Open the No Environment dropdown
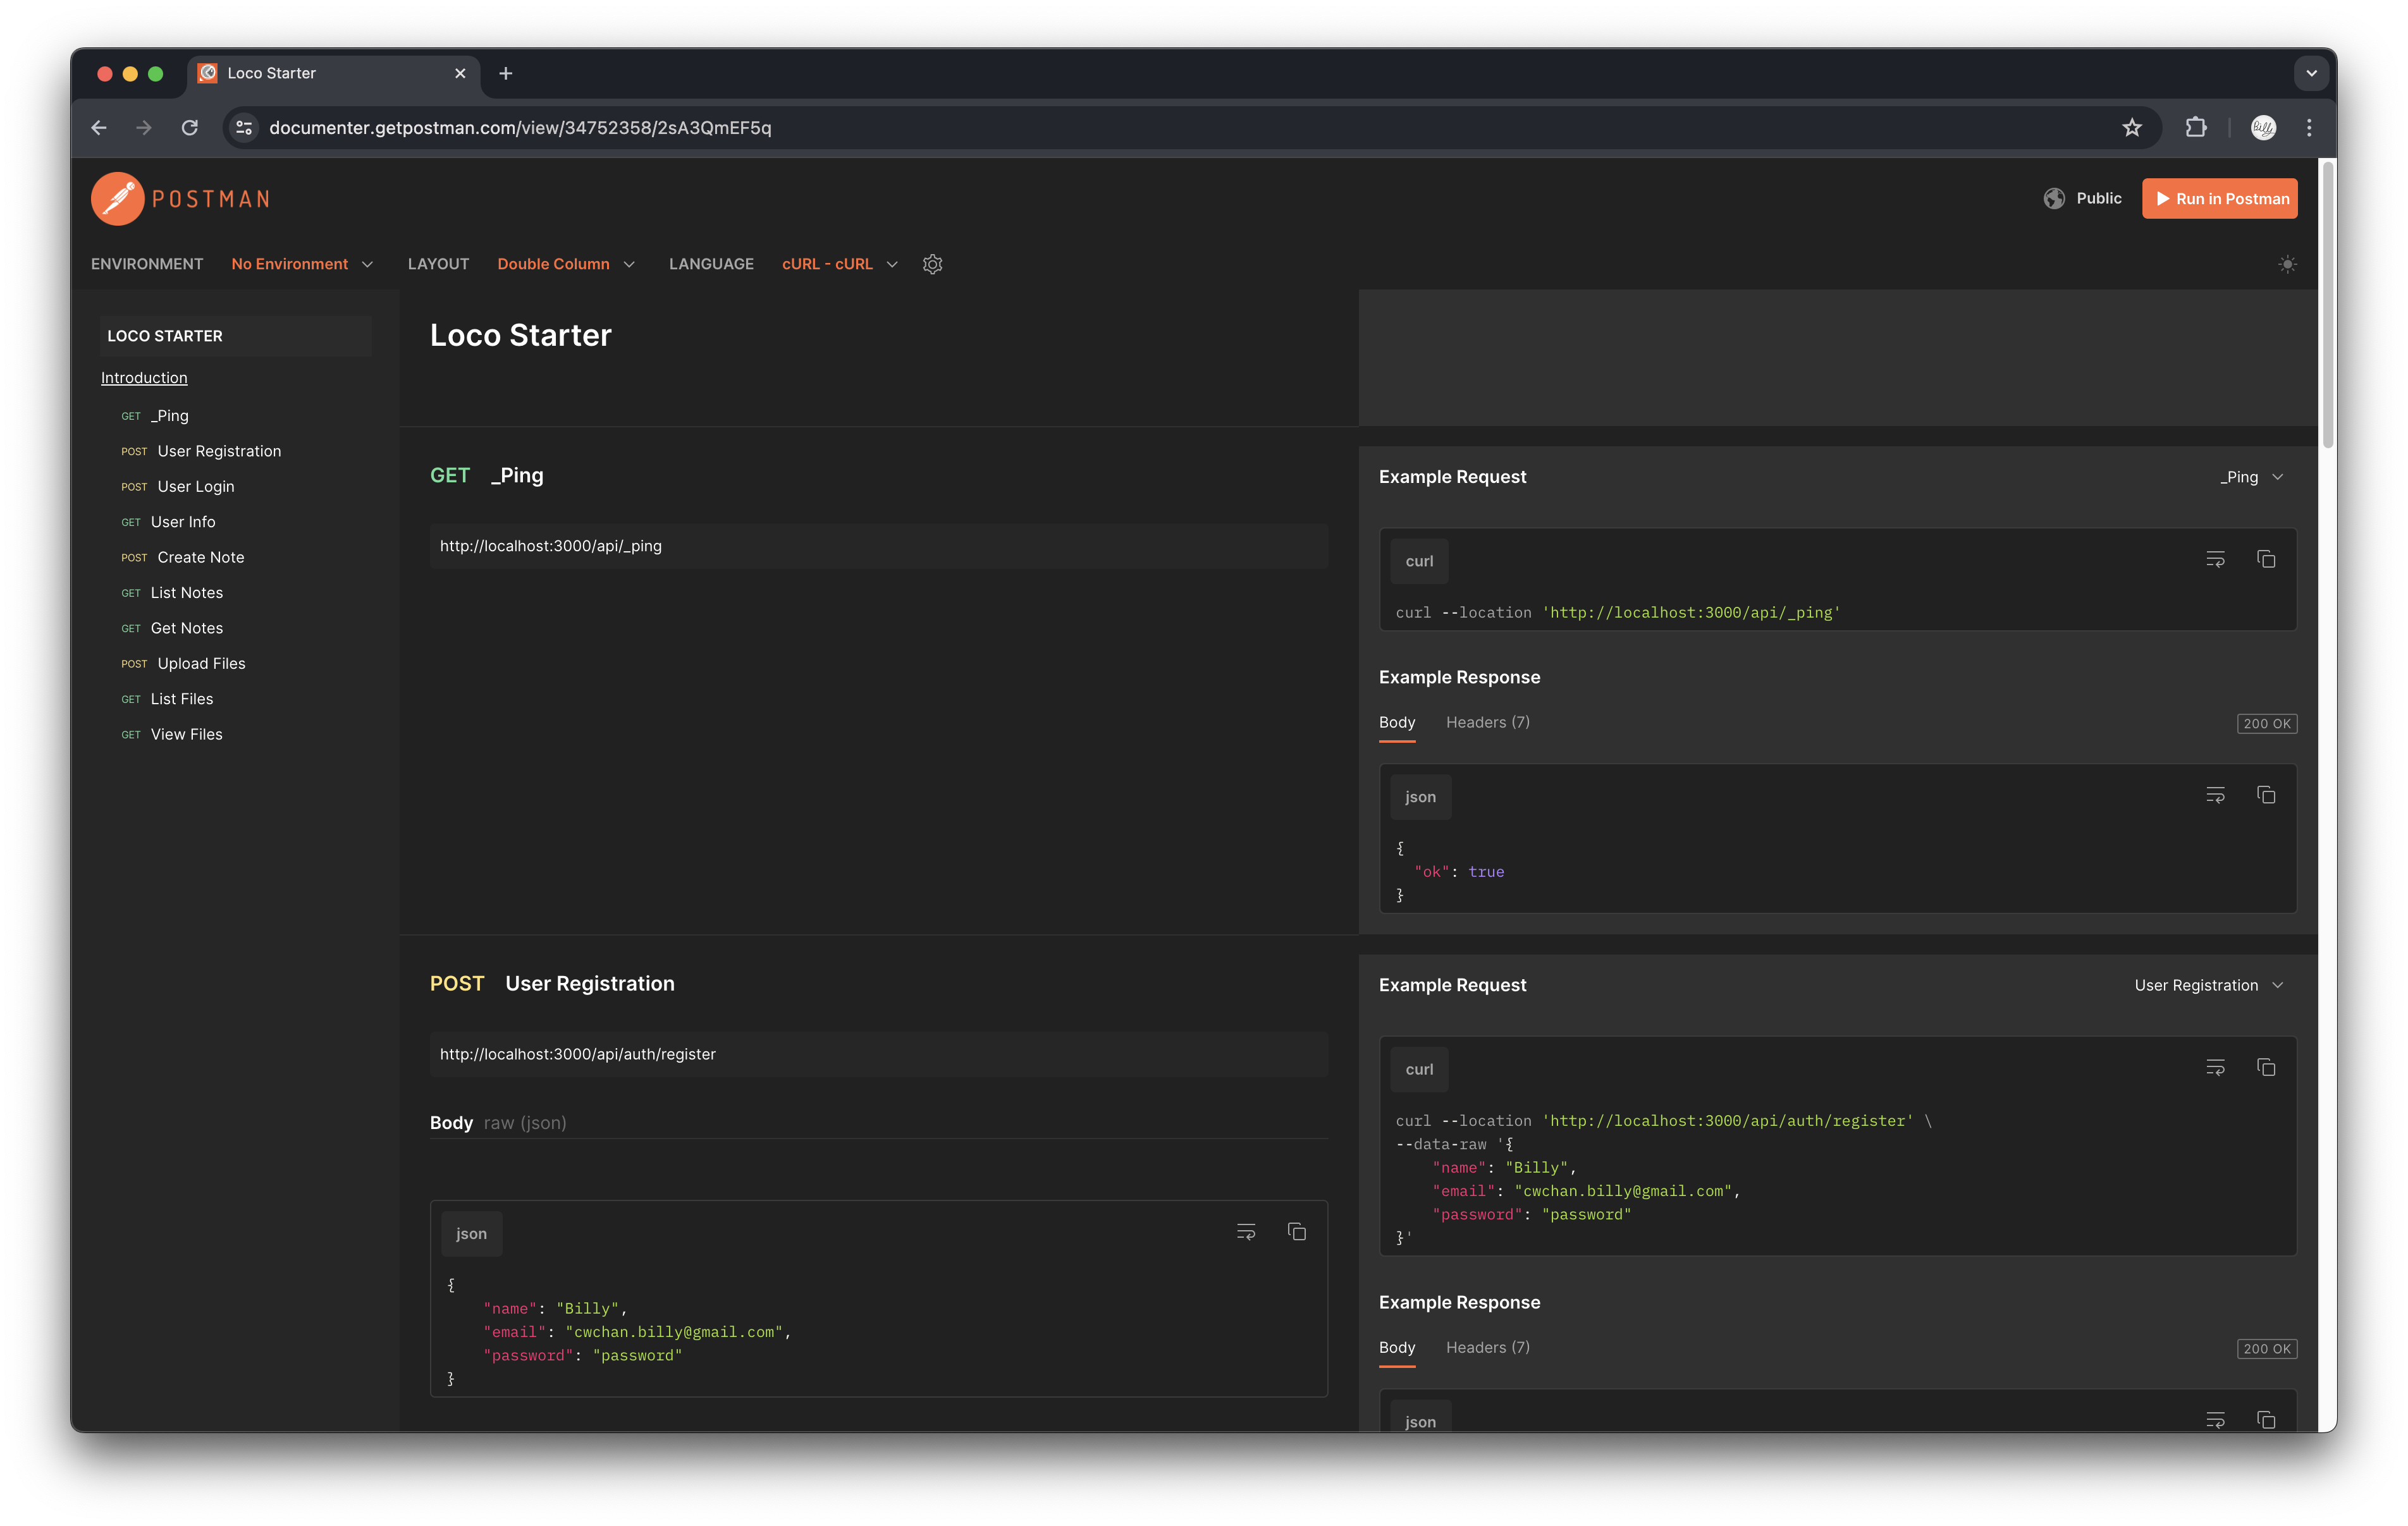 coord(302,264)
